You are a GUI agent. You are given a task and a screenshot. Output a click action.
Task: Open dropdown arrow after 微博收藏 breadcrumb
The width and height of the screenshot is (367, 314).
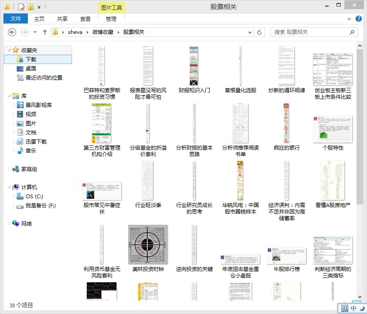coord(119,32)
